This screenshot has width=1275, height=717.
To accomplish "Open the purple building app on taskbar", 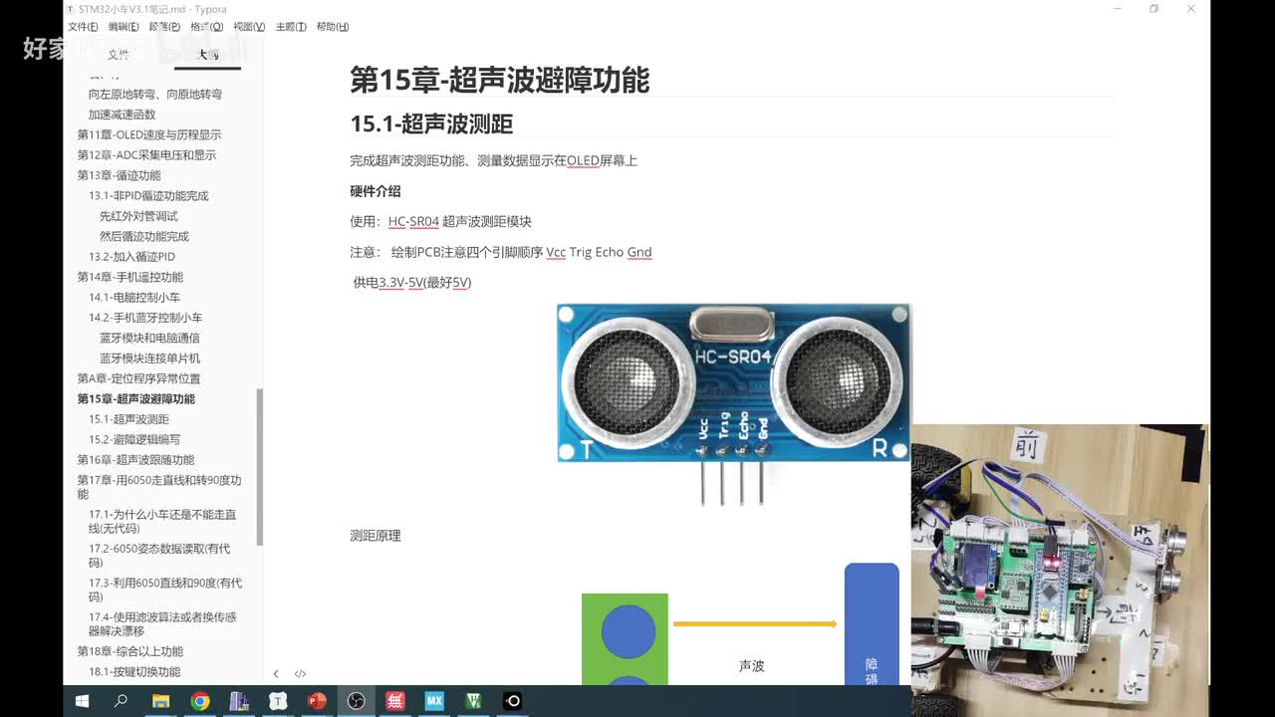I will point(239,701).
